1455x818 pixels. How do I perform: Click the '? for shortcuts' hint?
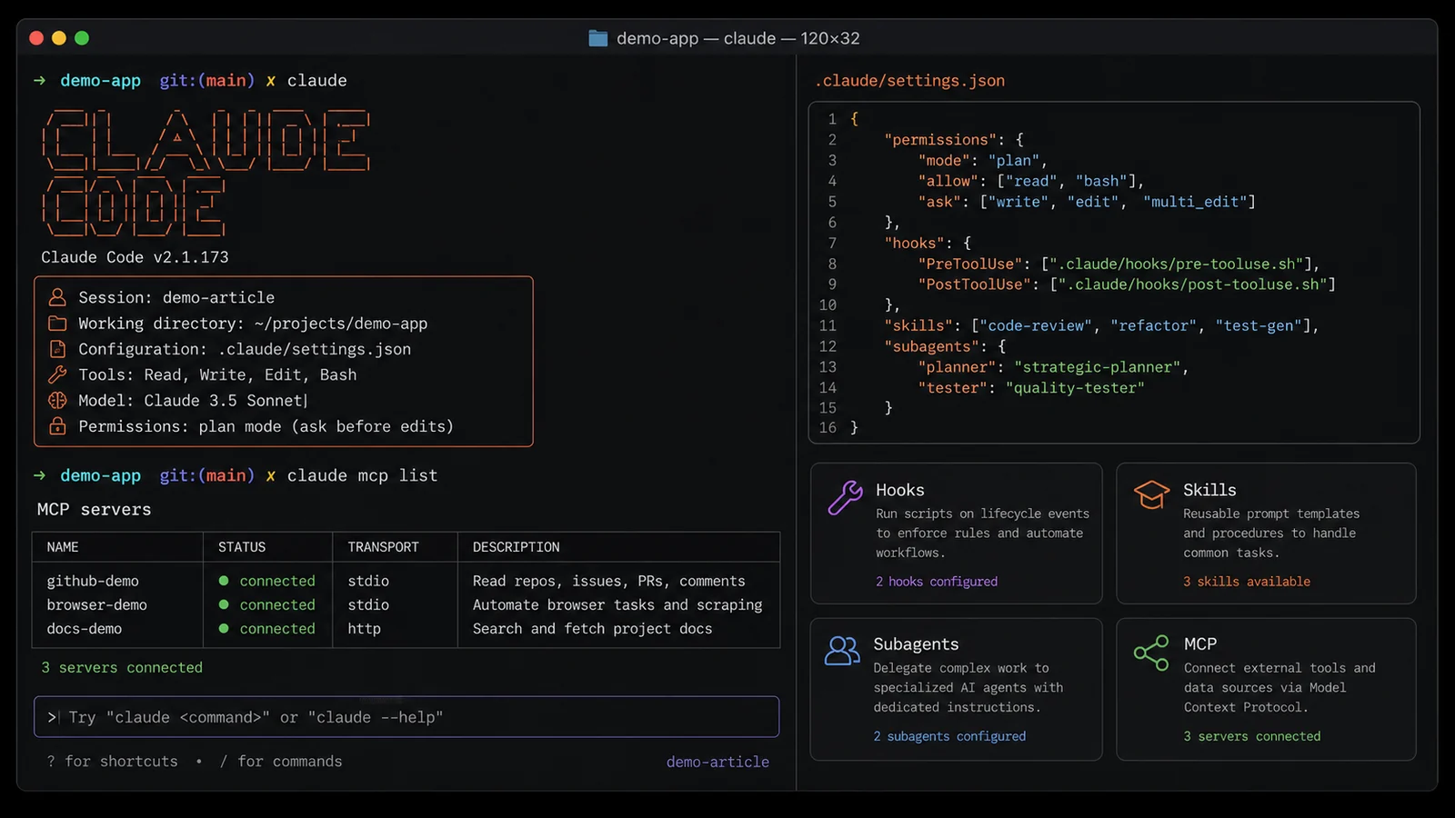click(x=112, y=762)
